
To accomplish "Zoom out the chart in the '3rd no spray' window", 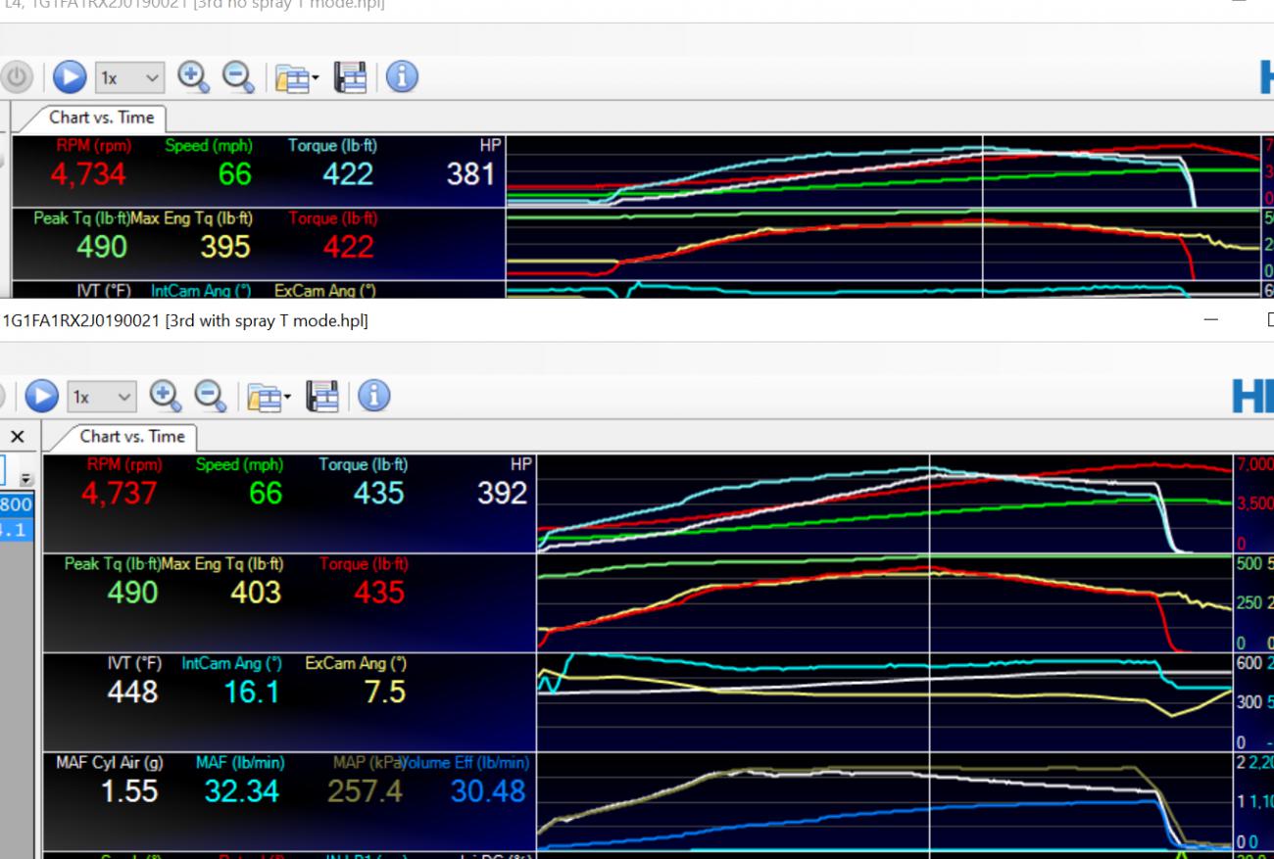I will [x=238, y=77].
